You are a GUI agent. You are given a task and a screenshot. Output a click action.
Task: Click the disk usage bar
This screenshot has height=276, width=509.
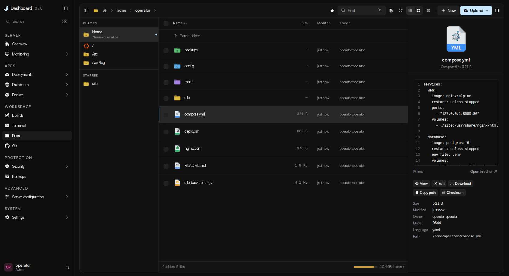365,267
